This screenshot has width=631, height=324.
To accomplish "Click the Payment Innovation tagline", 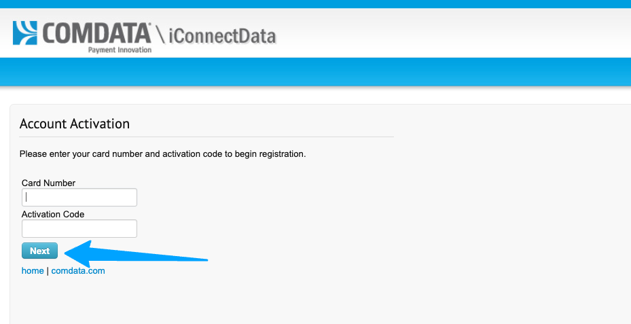I will (120, 50).
